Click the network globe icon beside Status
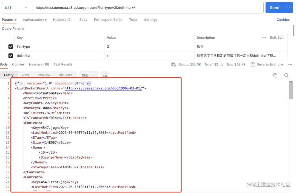Image resolution: width=296 pixels, height=193 pixels. [x=173, y=64]
